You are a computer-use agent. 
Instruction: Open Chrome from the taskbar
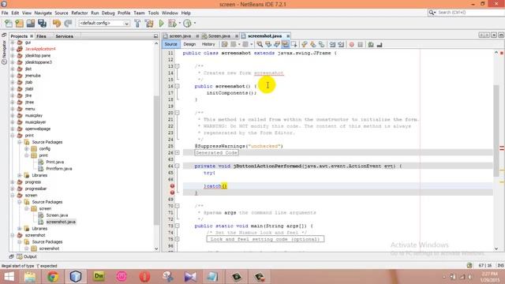[53, 277]
